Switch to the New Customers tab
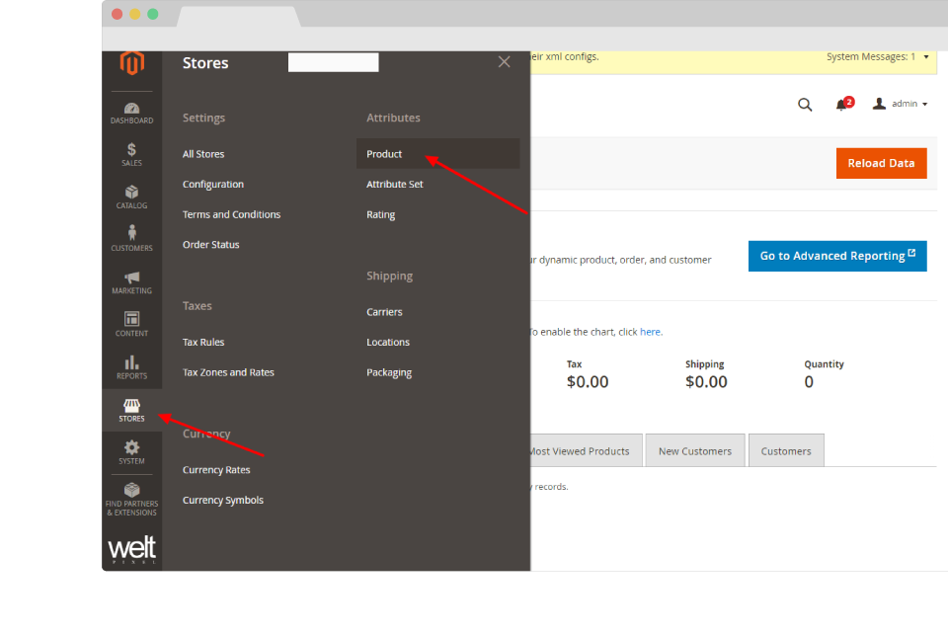Image resolution: width=948 pixels, height=634 pixels. (695, 451)
